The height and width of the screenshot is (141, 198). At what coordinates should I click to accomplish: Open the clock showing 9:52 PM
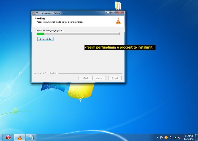pos(188,137)
